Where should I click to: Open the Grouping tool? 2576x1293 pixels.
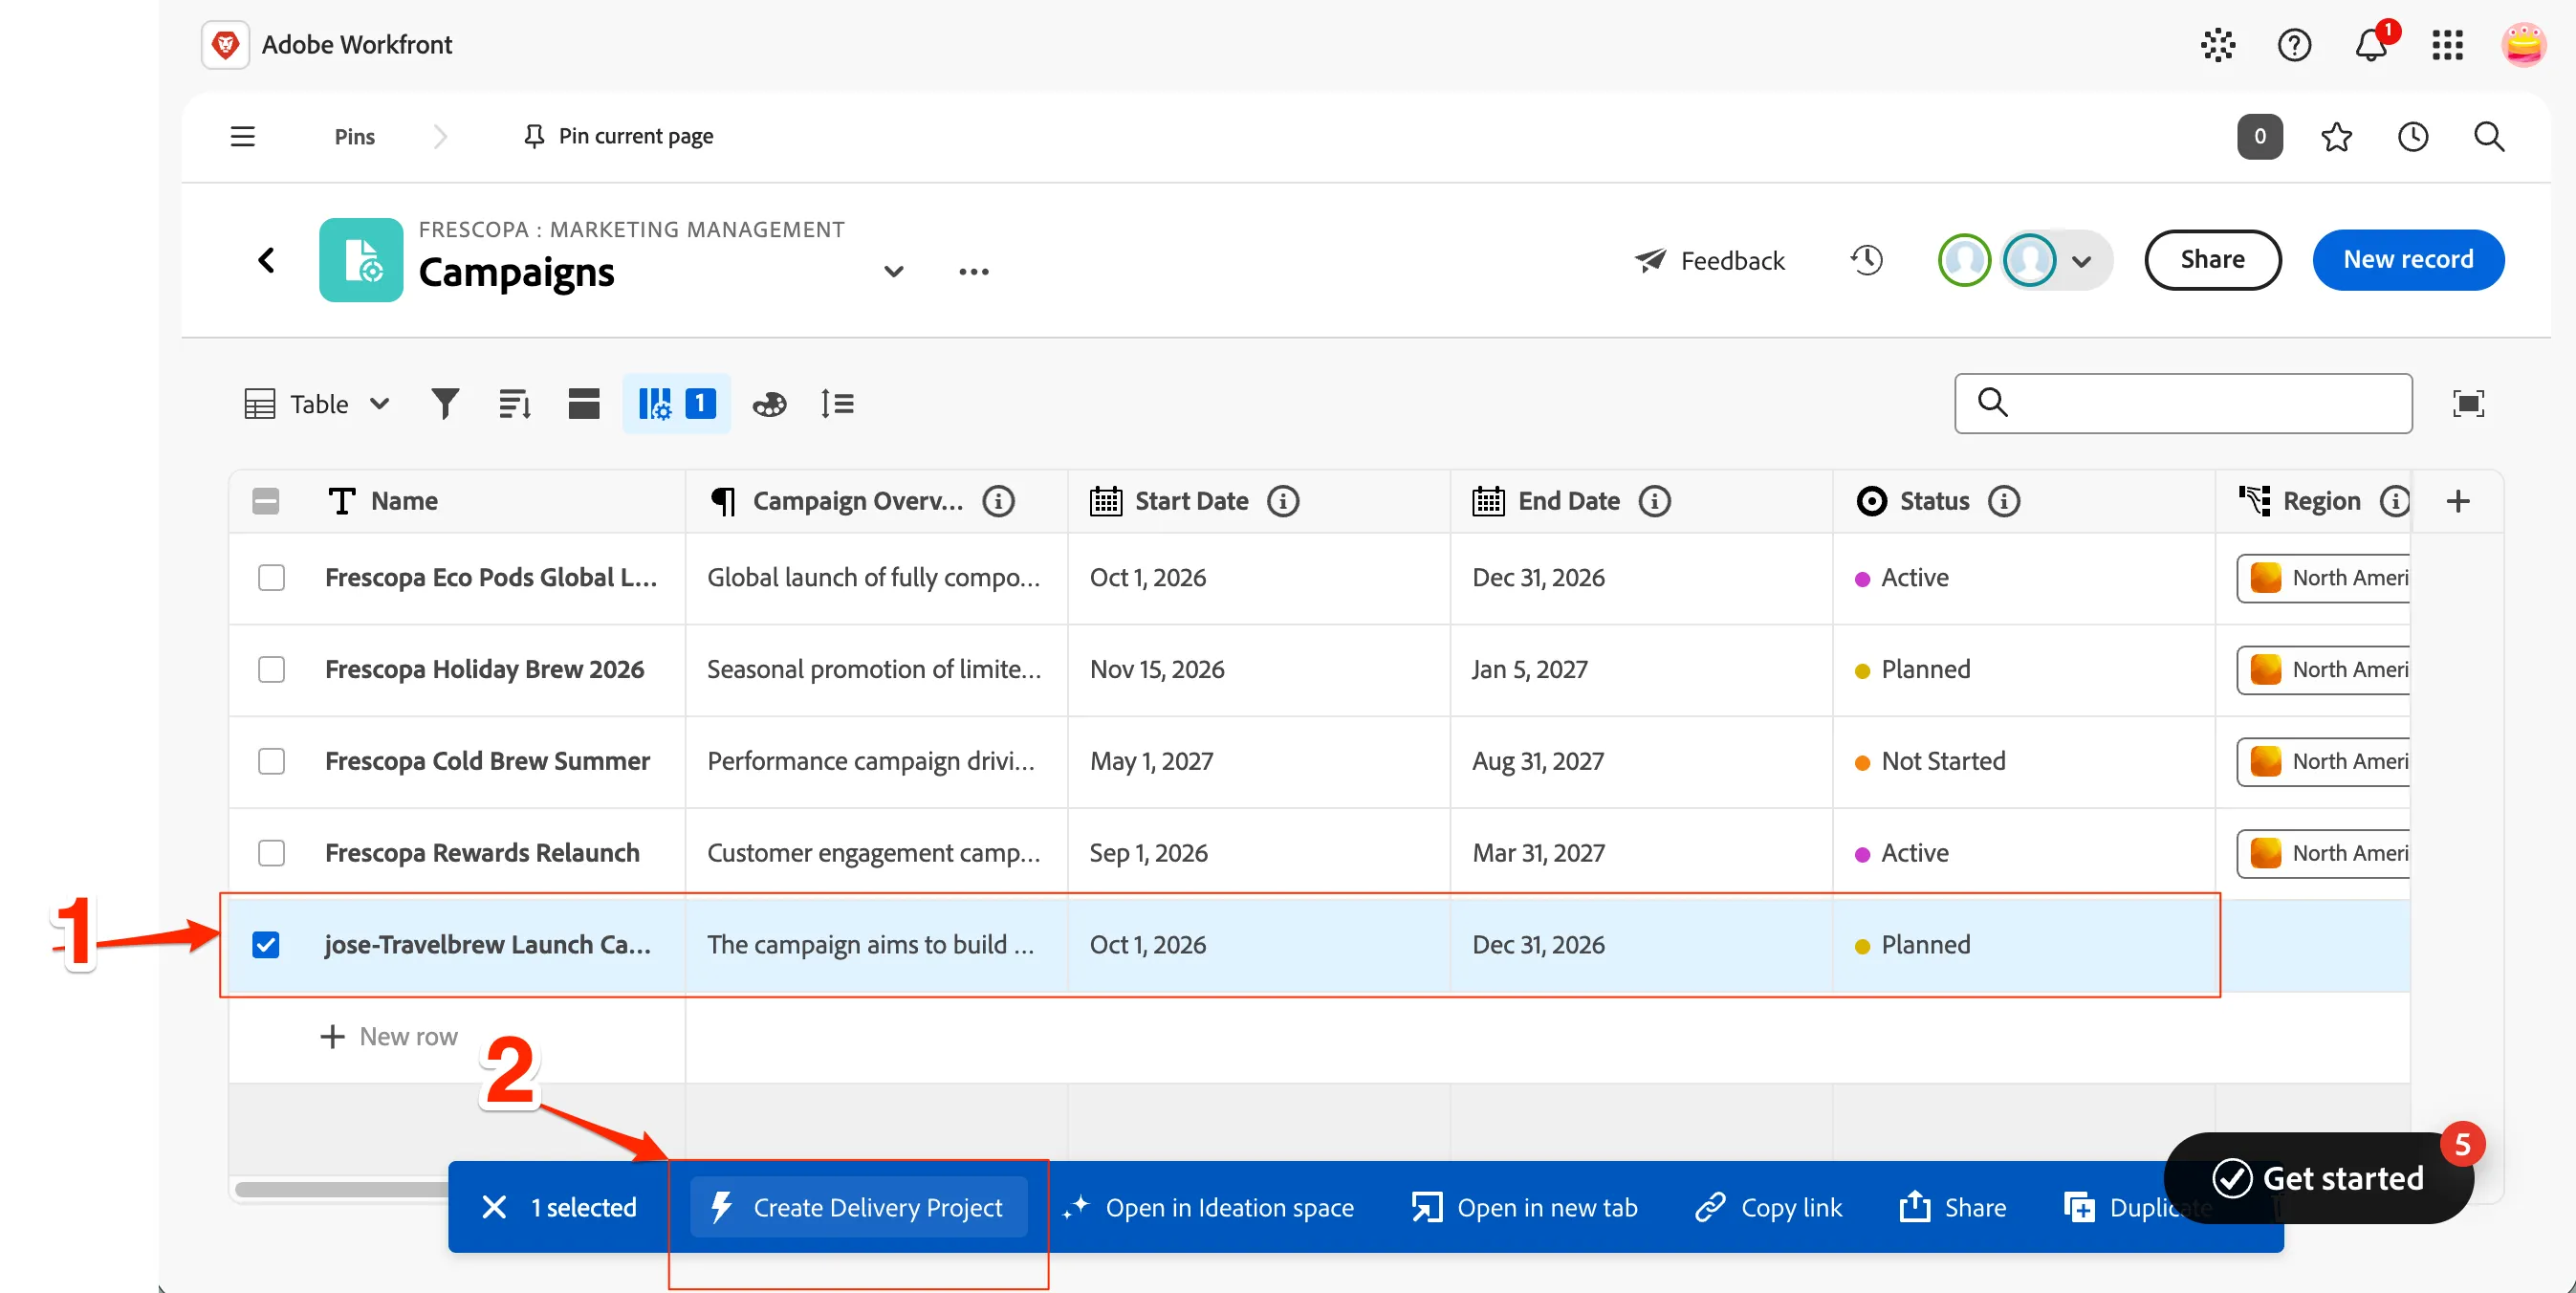(x=583, y=404)
